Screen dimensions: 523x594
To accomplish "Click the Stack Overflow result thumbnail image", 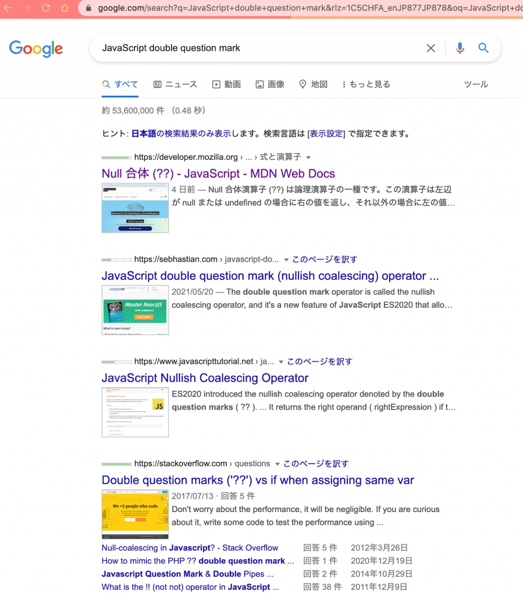I will coord(135,514).
